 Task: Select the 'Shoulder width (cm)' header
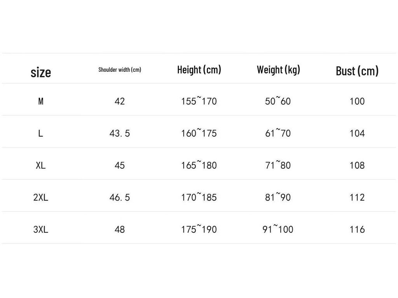point(120,70)
